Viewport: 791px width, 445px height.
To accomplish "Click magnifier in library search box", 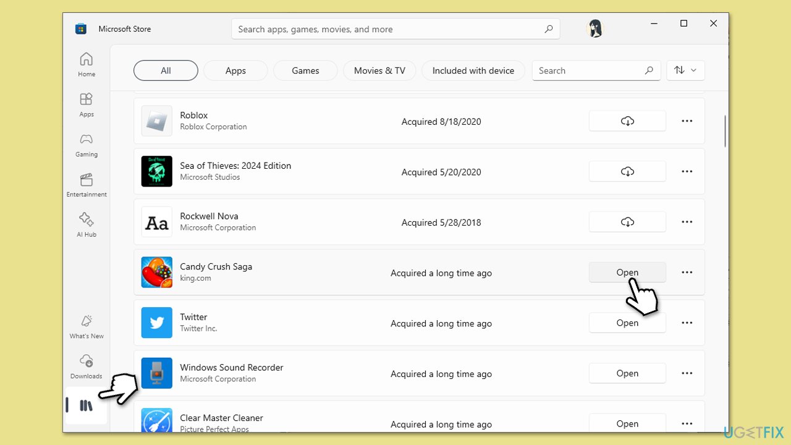I will coord(649,70).
